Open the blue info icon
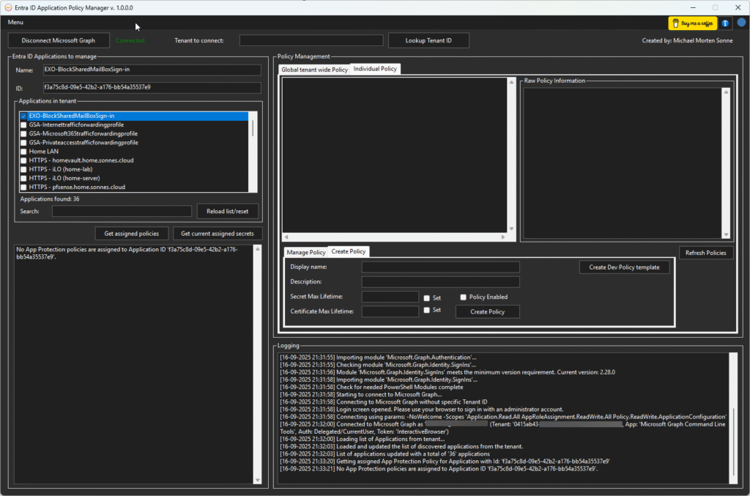The width and height of the screenshot is (750, 496). click(726, 23)
